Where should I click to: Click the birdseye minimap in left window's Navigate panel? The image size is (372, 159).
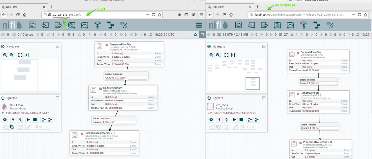[30, 75]
